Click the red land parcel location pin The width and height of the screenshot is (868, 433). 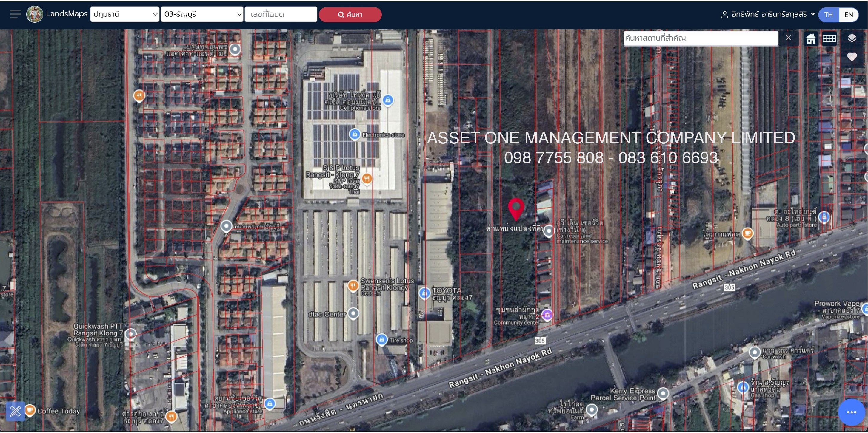point(515,208)
